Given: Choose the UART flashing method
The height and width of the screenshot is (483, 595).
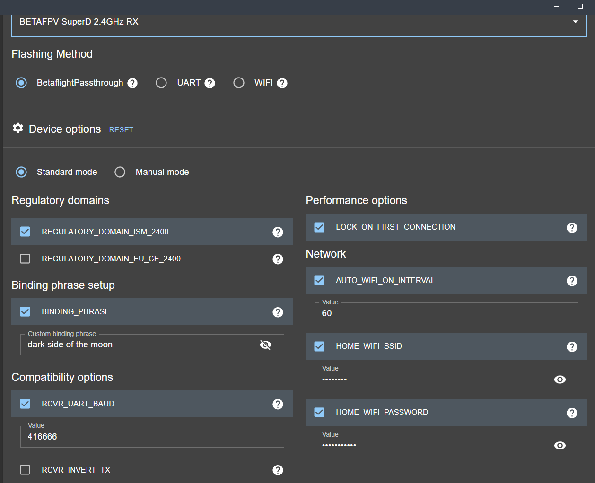Looking at the screenshot, I should coord(161,83).
